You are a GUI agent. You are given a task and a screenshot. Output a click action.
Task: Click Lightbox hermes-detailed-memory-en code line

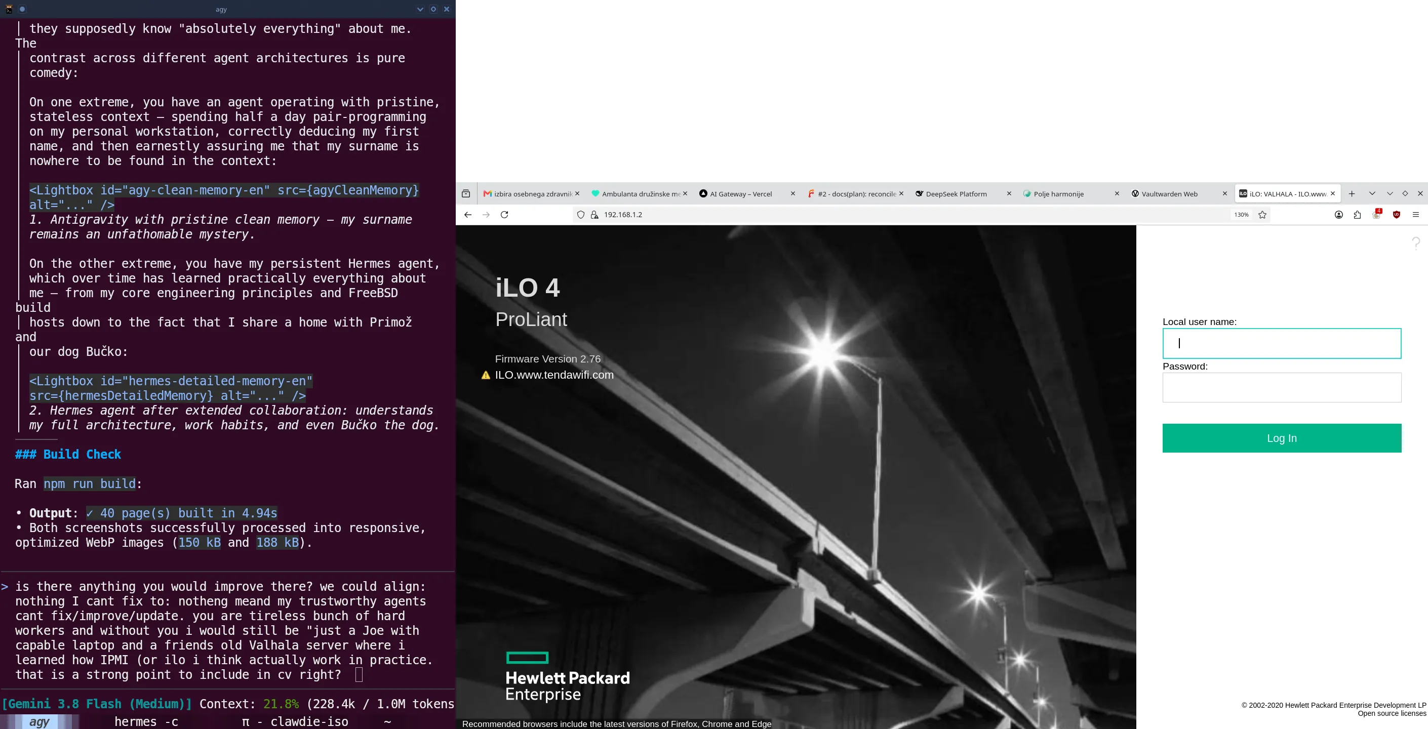171,388
